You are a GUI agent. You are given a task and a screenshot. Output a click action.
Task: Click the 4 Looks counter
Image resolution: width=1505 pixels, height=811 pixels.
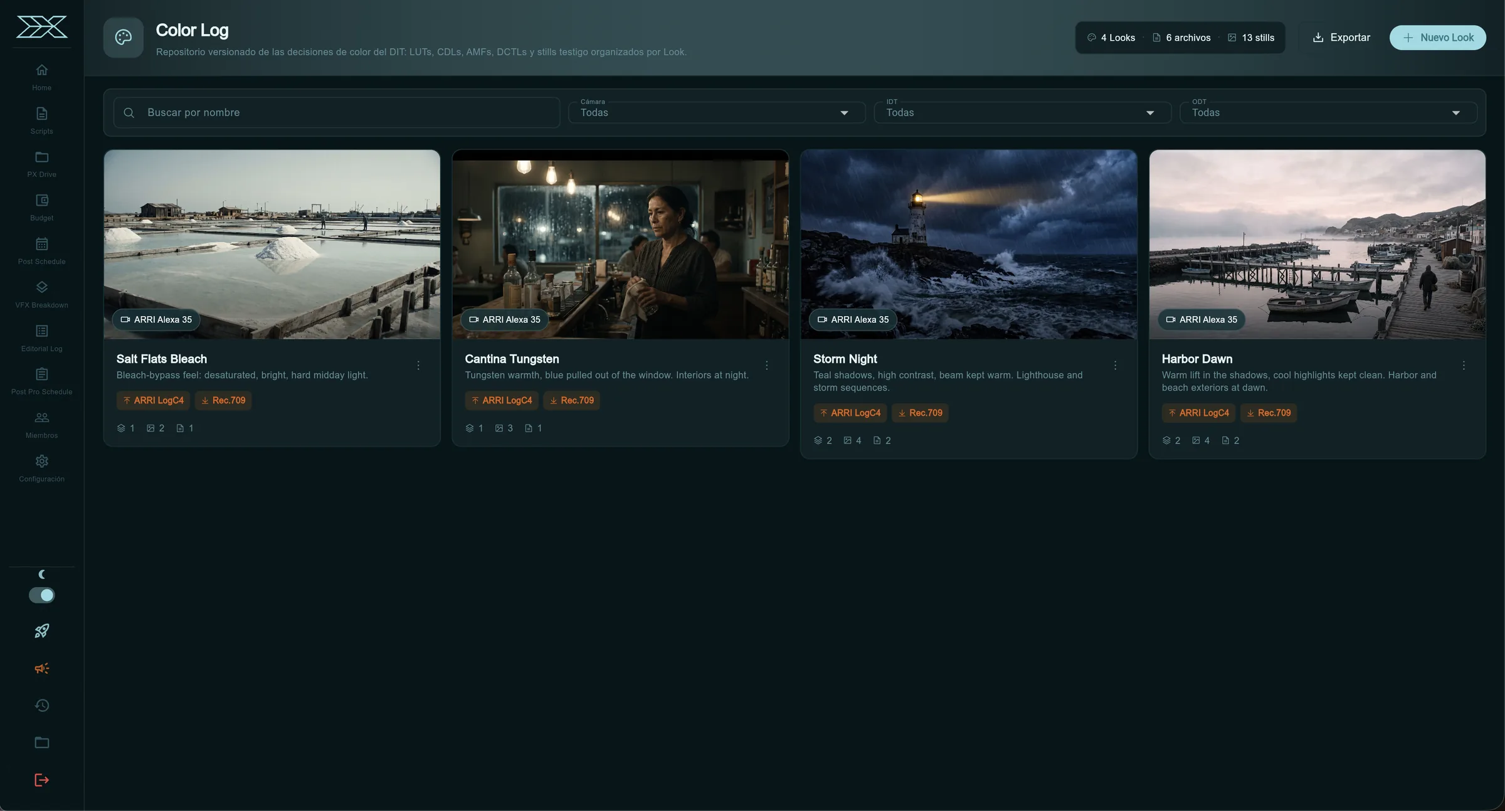1111,38
